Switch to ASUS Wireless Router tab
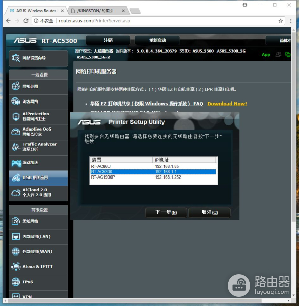The image size is (299, 306). coord(36,11)
